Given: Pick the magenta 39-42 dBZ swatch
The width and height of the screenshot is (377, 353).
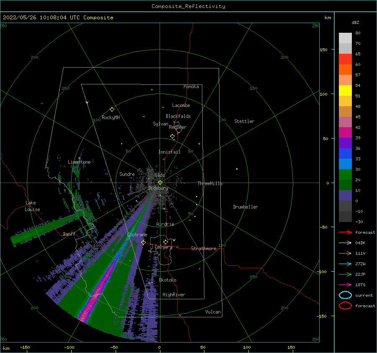Looking at the screenshot, I should click(x=345, y=132).
